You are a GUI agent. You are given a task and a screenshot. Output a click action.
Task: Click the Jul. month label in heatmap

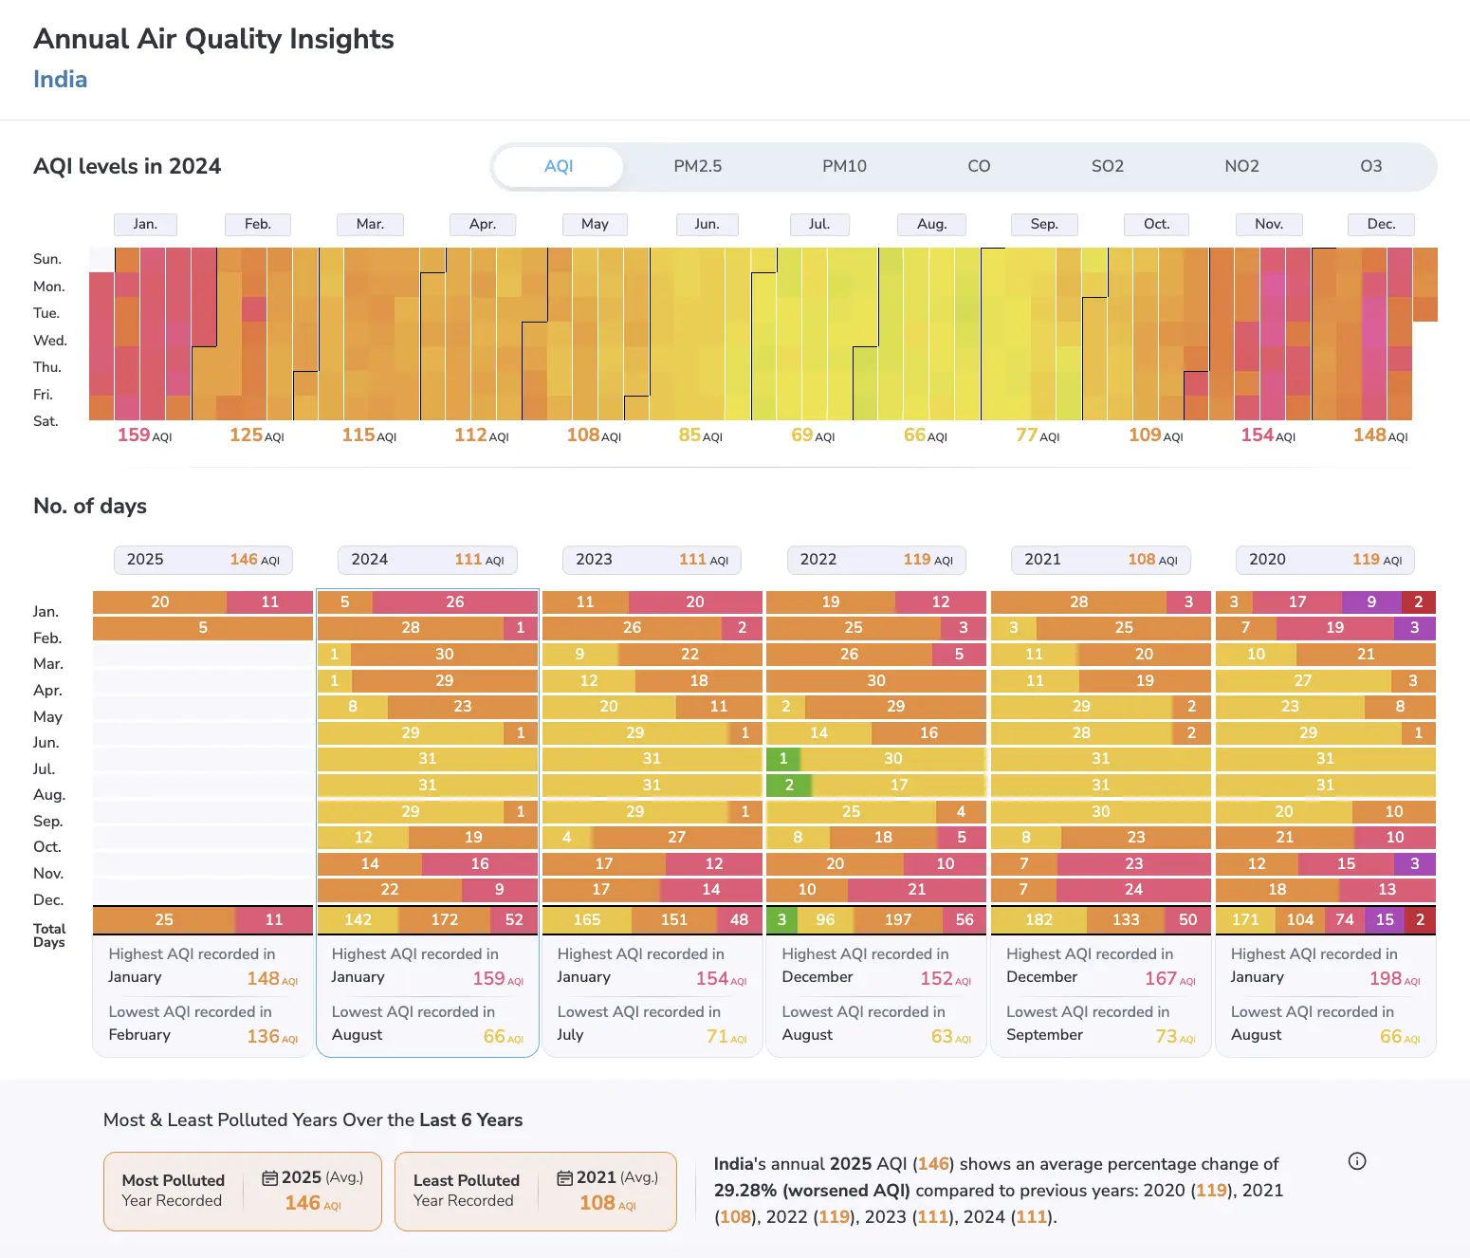point(819,224)
